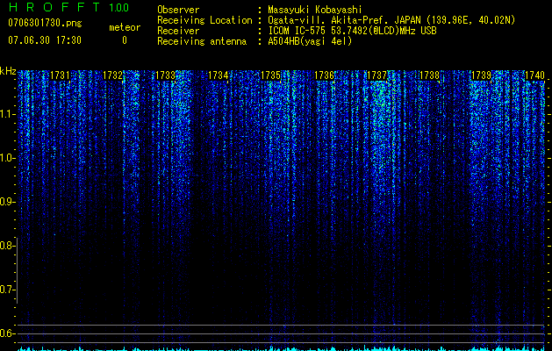Click the observer name Masayuki Kobayashi

coord(315,10)
